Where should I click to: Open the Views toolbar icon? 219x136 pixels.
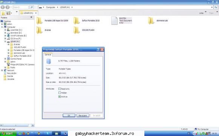tap(9, 13)
